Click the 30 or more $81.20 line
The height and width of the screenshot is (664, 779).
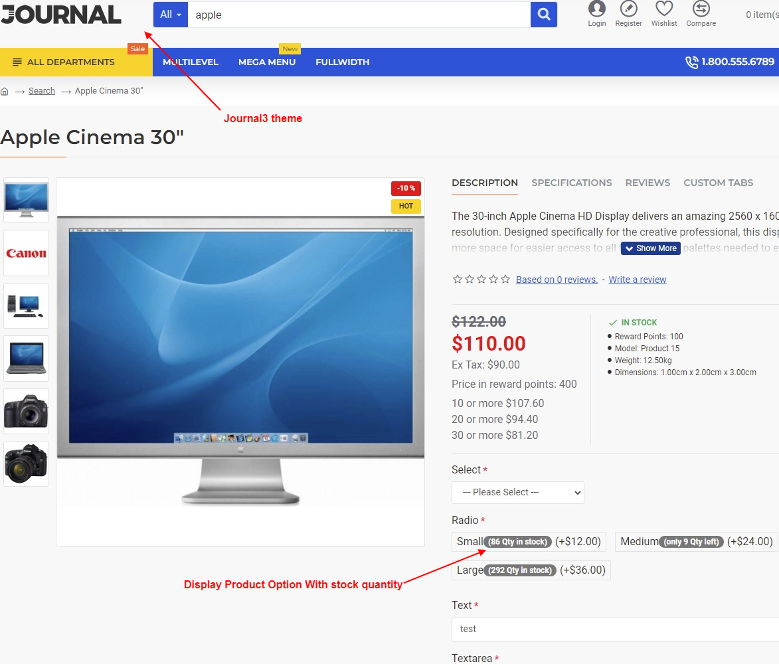point(494,435)
